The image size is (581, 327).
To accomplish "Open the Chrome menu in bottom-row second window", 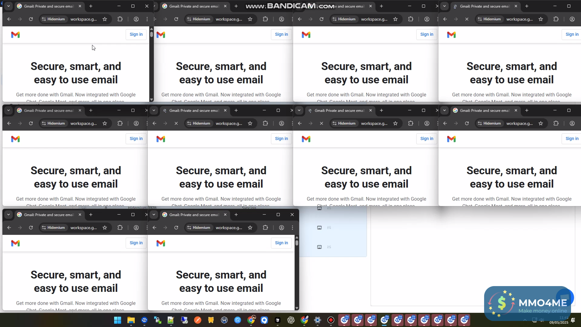I will 292,228.
